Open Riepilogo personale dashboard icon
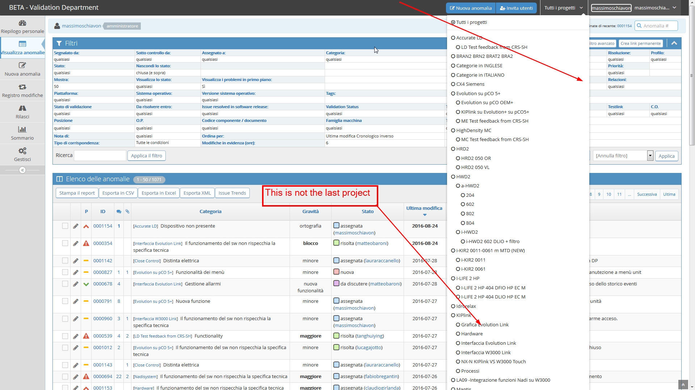This screenshot has height=390, width=695. coord(22,23)
